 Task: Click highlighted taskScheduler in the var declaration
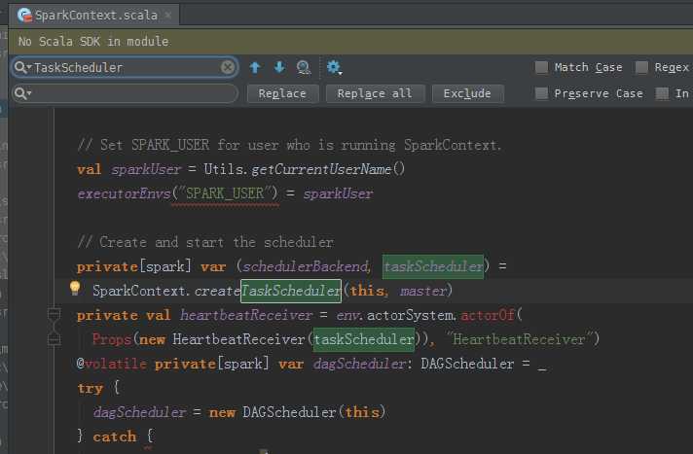[433, 266]
